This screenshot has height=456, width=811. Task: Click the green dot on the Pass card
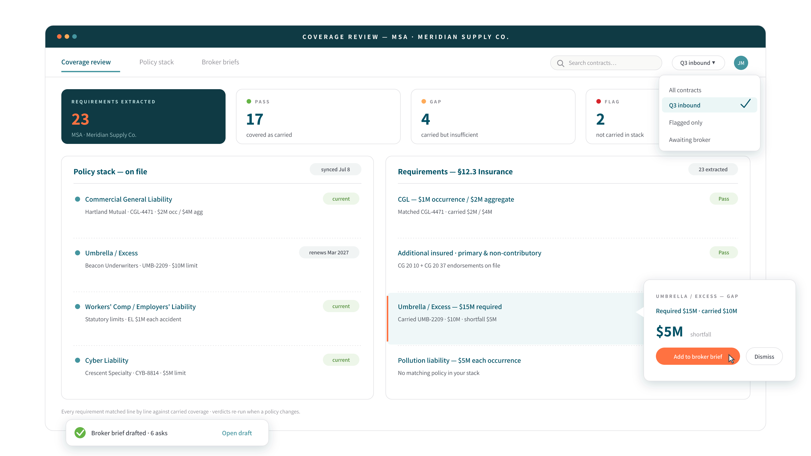(x=249, y=101)
